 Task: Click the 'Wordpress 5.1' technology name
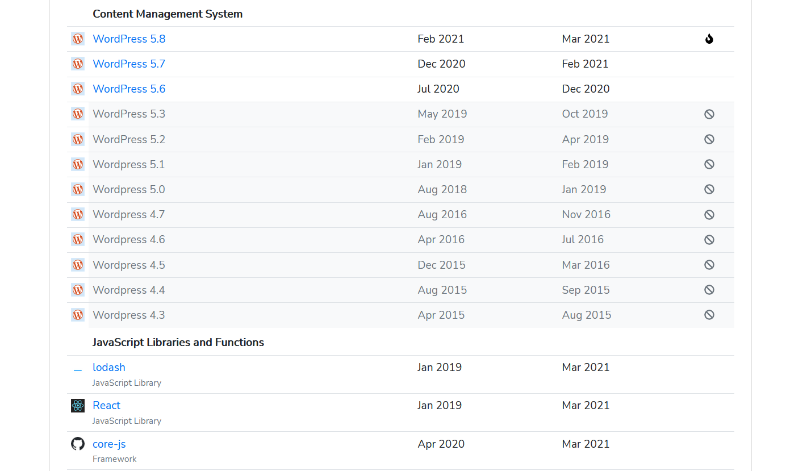click(129, 164)
